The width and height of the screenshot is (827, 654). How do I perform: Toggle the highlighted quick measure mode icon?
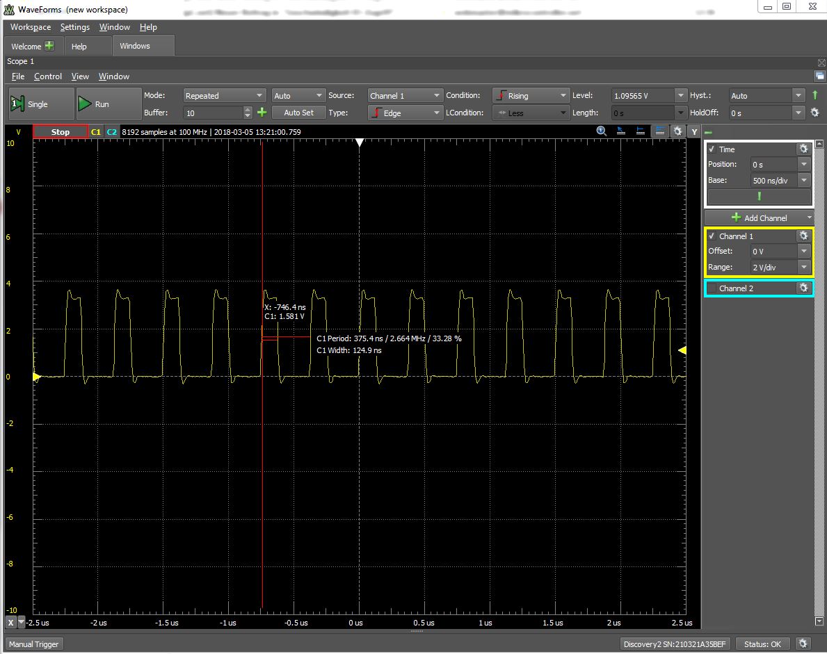[659, 131]
